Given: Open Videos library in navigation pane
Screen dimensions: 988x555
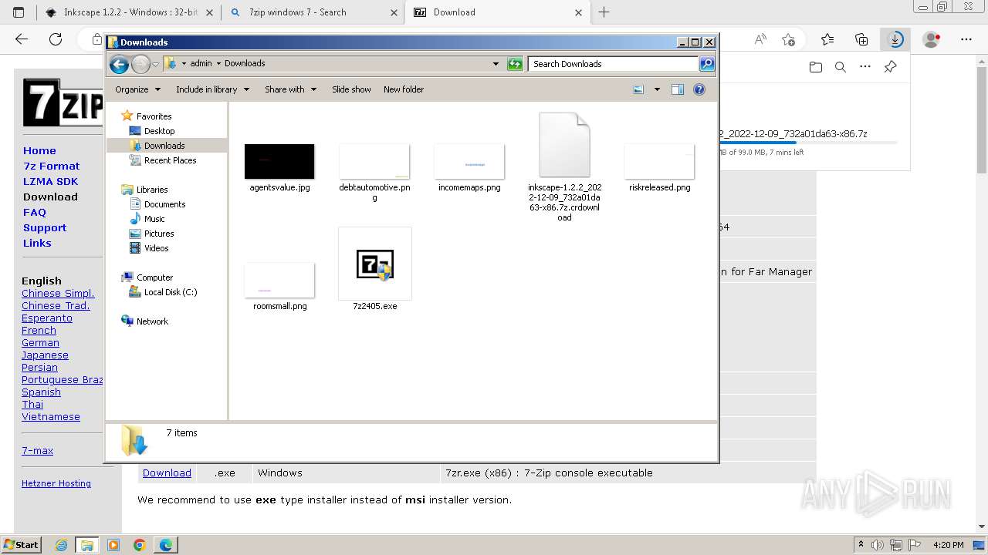Looking at the screenshot, I should (x=156, y=248).
